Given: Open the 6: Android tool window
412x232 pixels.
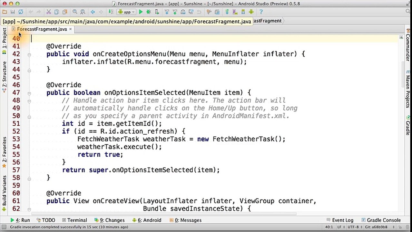Looking at the screenshot, I should pyautogui.click(x=147, y=220).
